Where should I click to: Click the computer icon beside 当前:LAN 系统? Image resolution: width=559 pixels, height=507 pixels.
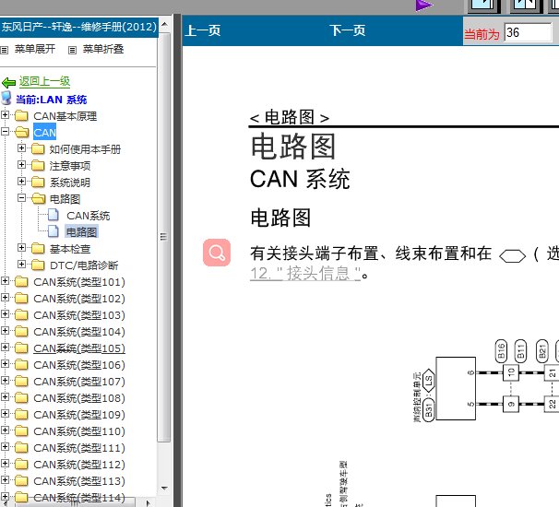(6, 99)
